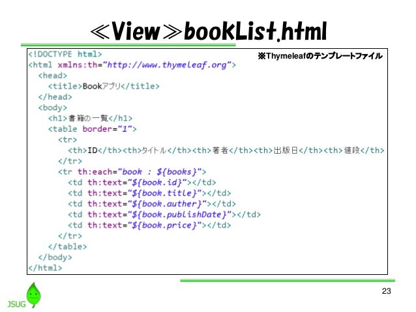Click the 'ID' table header text
This screenshot has width=416, height=312.
(x=93, y=150)
